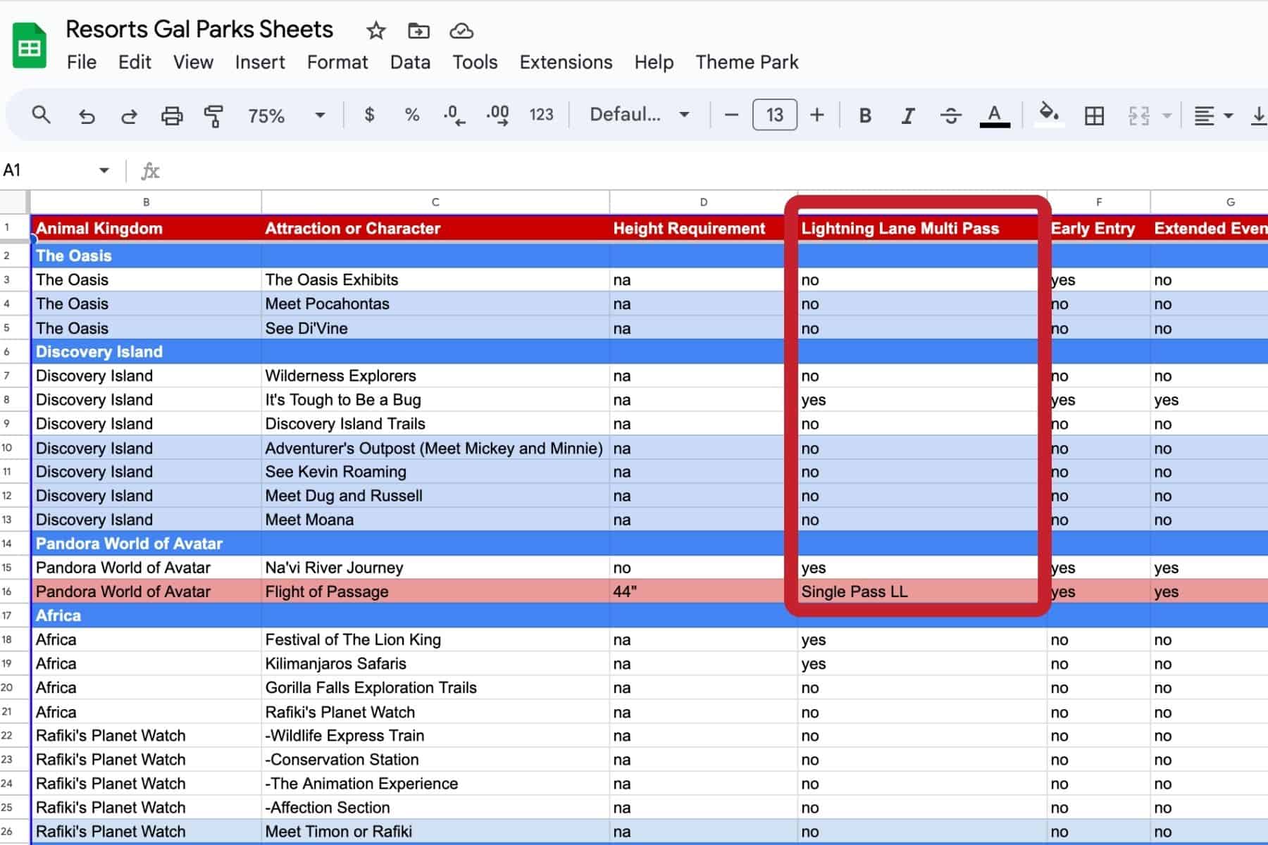Select the Single Pass LL cell

921,591
